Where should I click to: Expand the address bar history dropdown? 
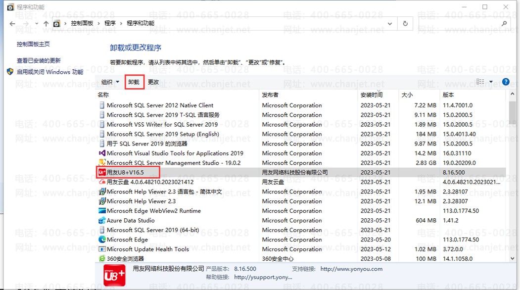point(390,23)
